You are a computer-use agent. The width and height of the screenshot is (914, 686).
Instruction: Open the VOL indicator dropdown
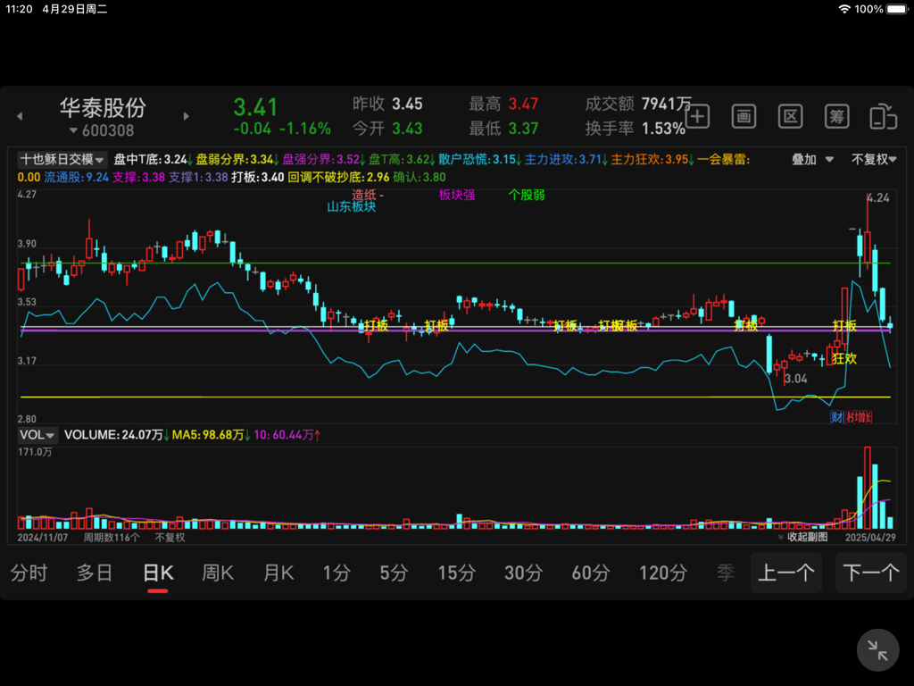pyautogui.click(x=37, y=435)
